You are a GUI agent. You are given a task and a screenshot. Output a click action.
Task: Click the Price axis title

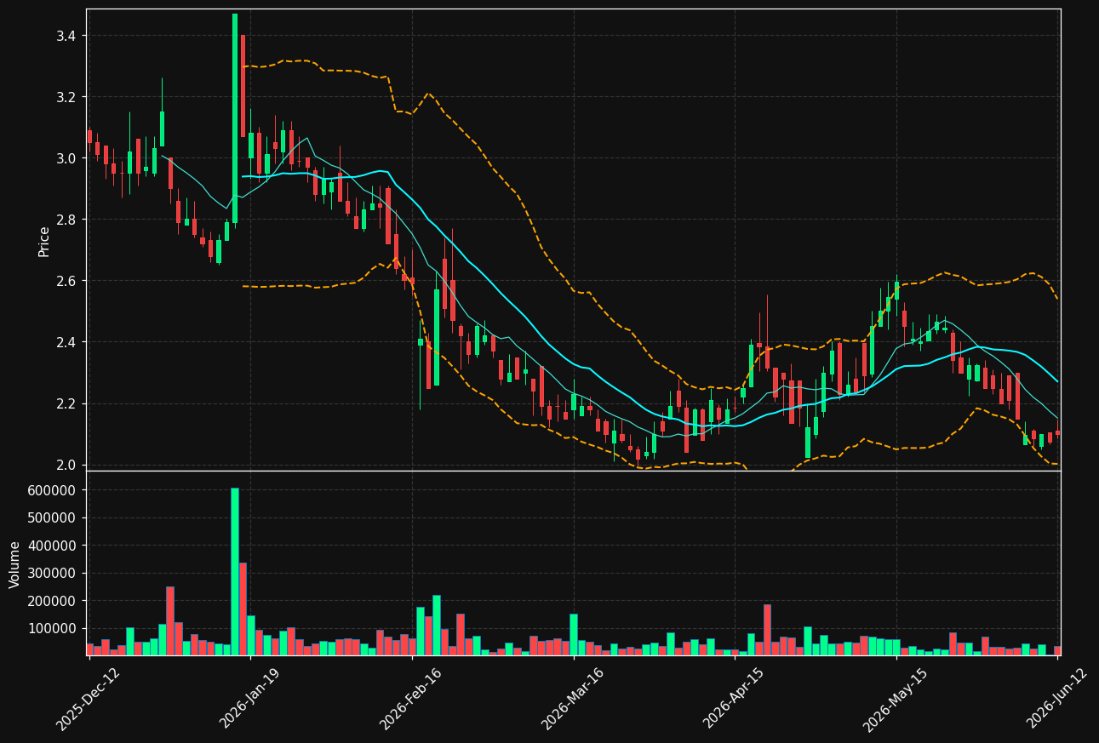[44, 241]
